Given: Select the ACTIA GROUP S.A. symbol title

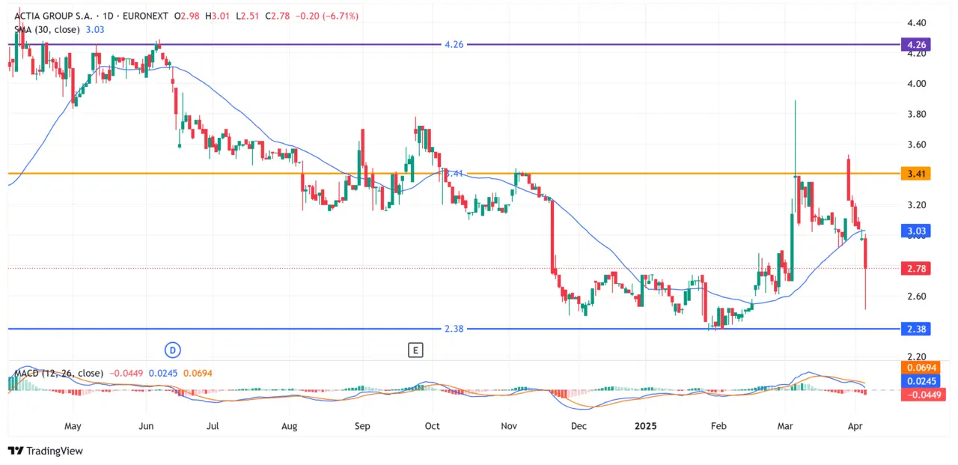Looking at the screenshot, I should [53, 16].
